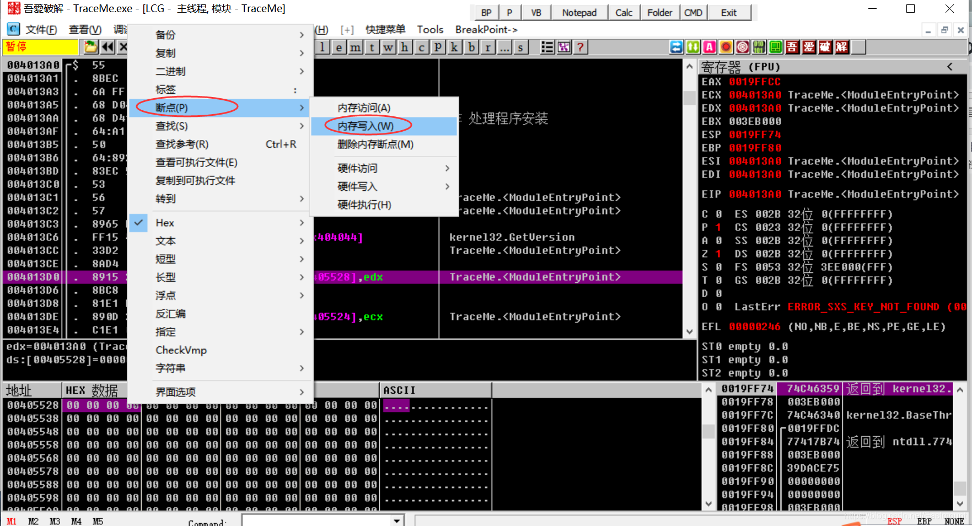Open CPU 'c' toolbar button
972x526 pixels.
pyautogui.click(x=422, y=47)
